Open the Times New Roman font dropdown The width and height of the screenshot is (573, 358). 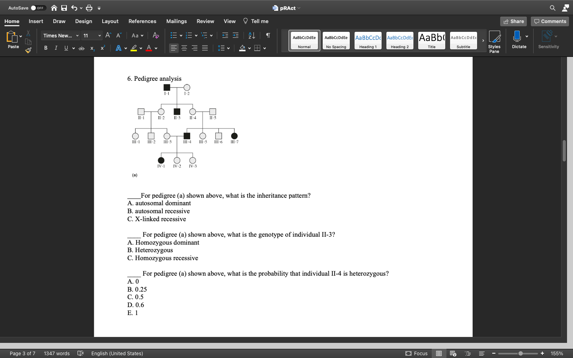60,35
